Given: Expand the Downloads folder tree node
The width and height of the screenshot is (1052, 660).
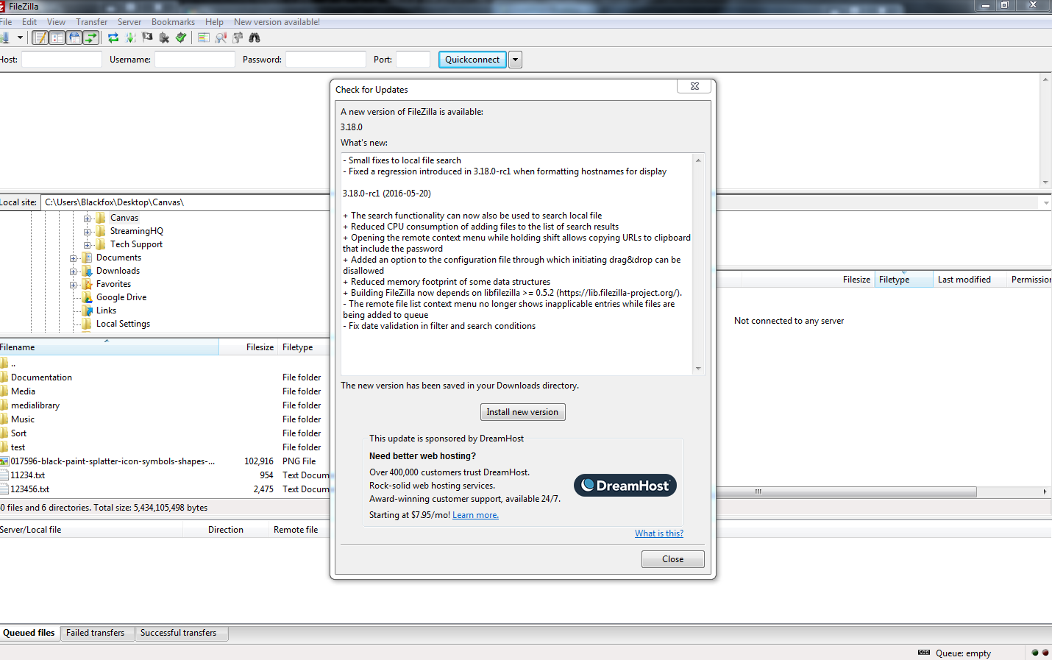Looking at the screenshot, I should pos(74,272).
